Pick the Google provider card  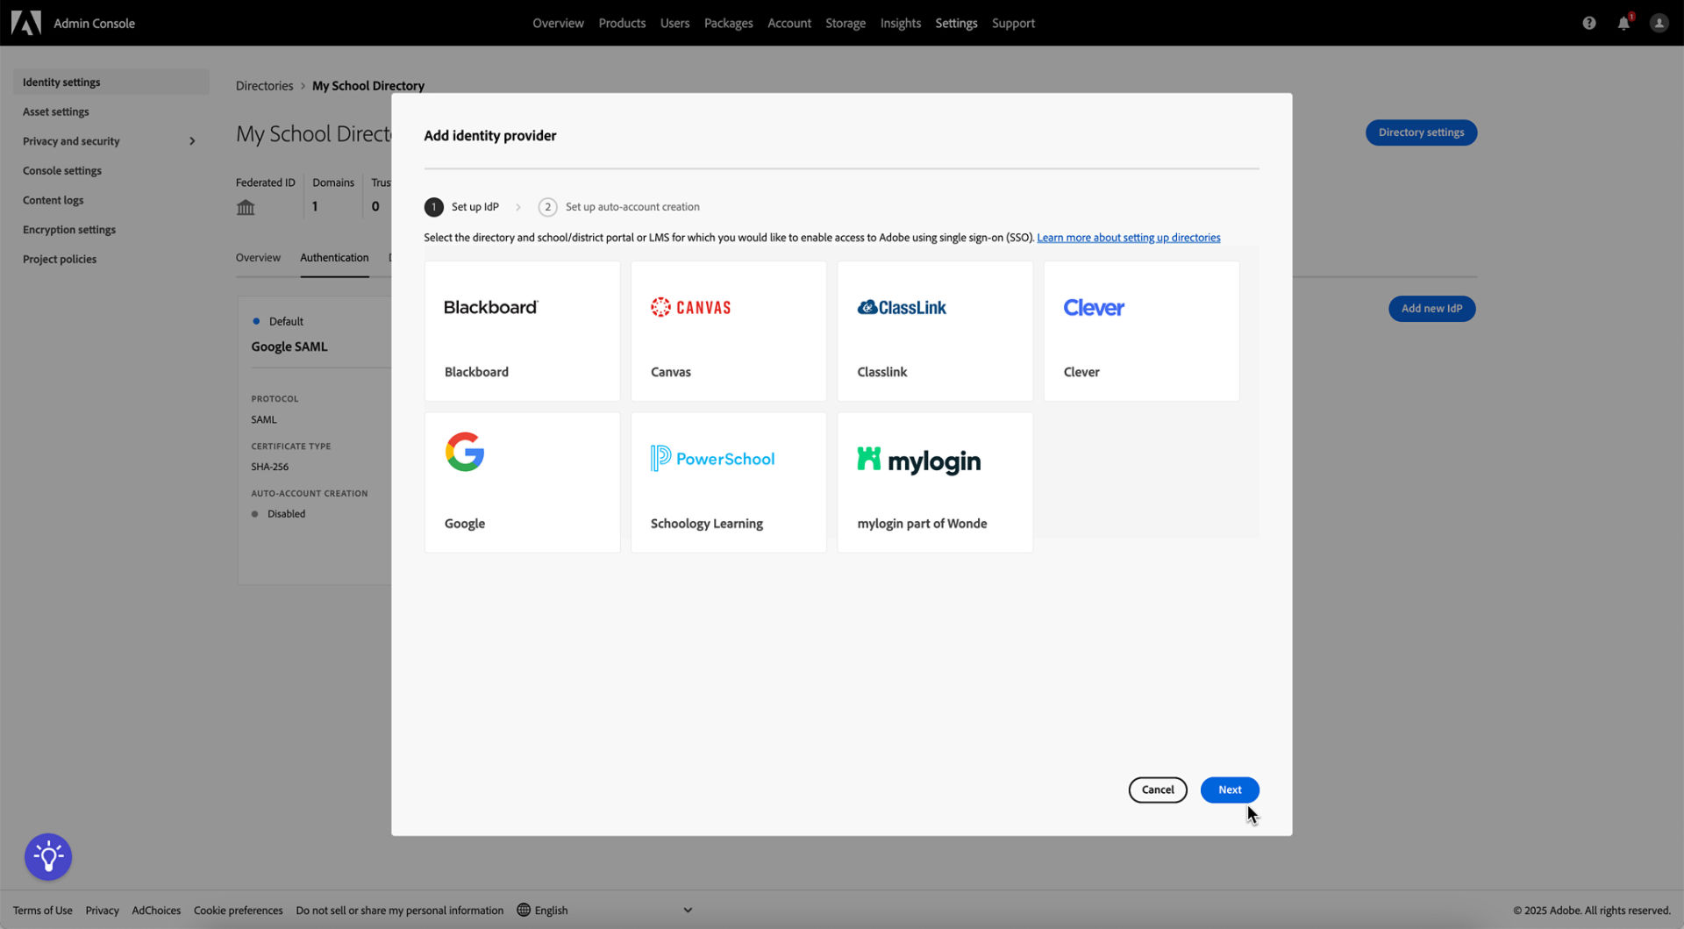click(522, 482)
